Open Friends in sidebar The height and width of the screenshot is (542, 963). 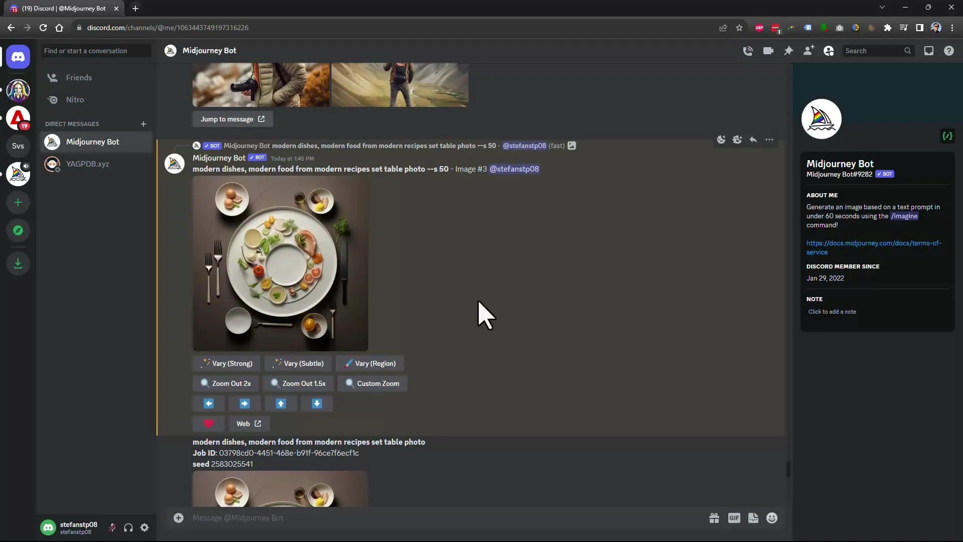tap(96, 78)
